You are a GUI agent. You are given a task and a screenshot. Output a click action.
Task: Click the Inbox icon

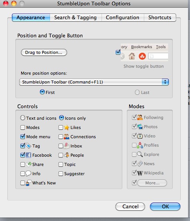pos(67,146)
